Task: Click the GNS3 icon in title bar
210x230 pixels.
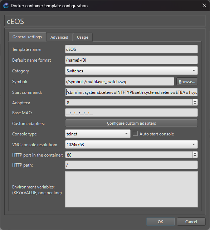Action: [6, 6]
